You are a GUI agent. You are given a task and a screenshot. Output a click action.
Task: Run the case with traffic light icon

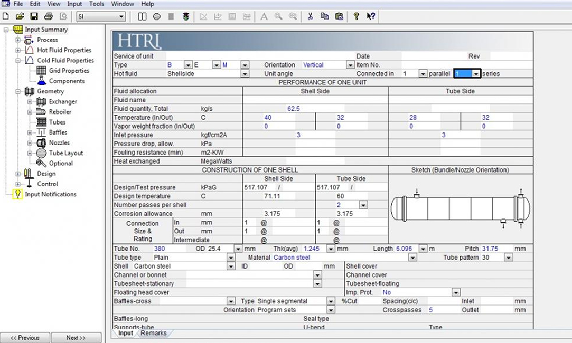pyautogui.click(x=186, y=16)
